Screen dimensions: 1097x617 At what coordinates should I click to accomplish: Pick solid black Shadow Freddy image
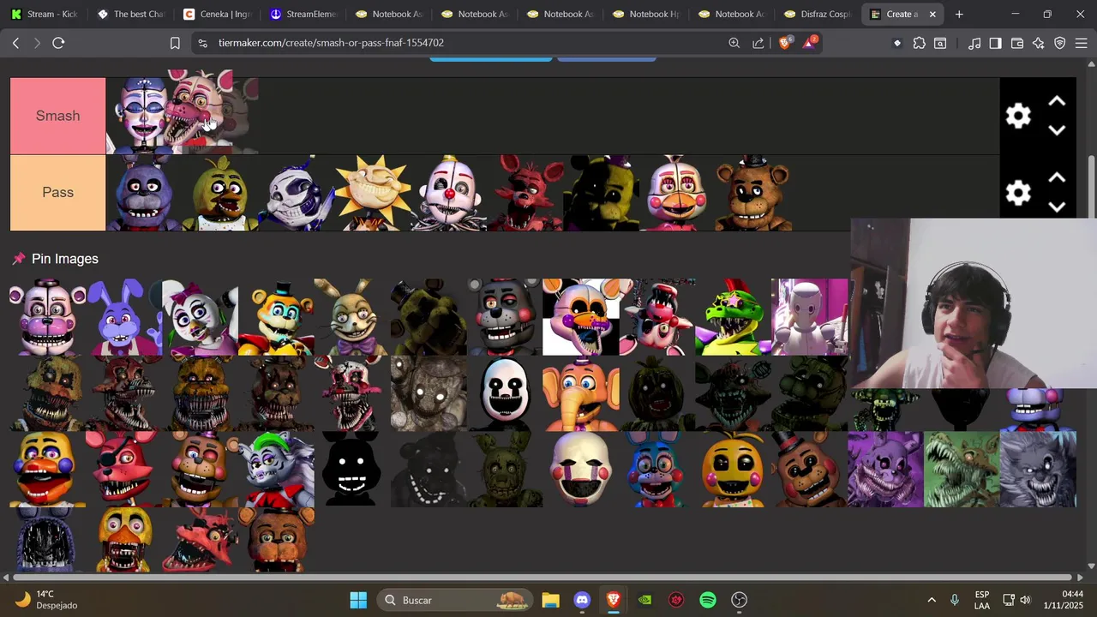click(x=352, y=470)
